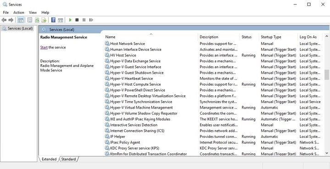
Task: Click gear icon of HV Host Service
Action: click(x=107, y=55)
